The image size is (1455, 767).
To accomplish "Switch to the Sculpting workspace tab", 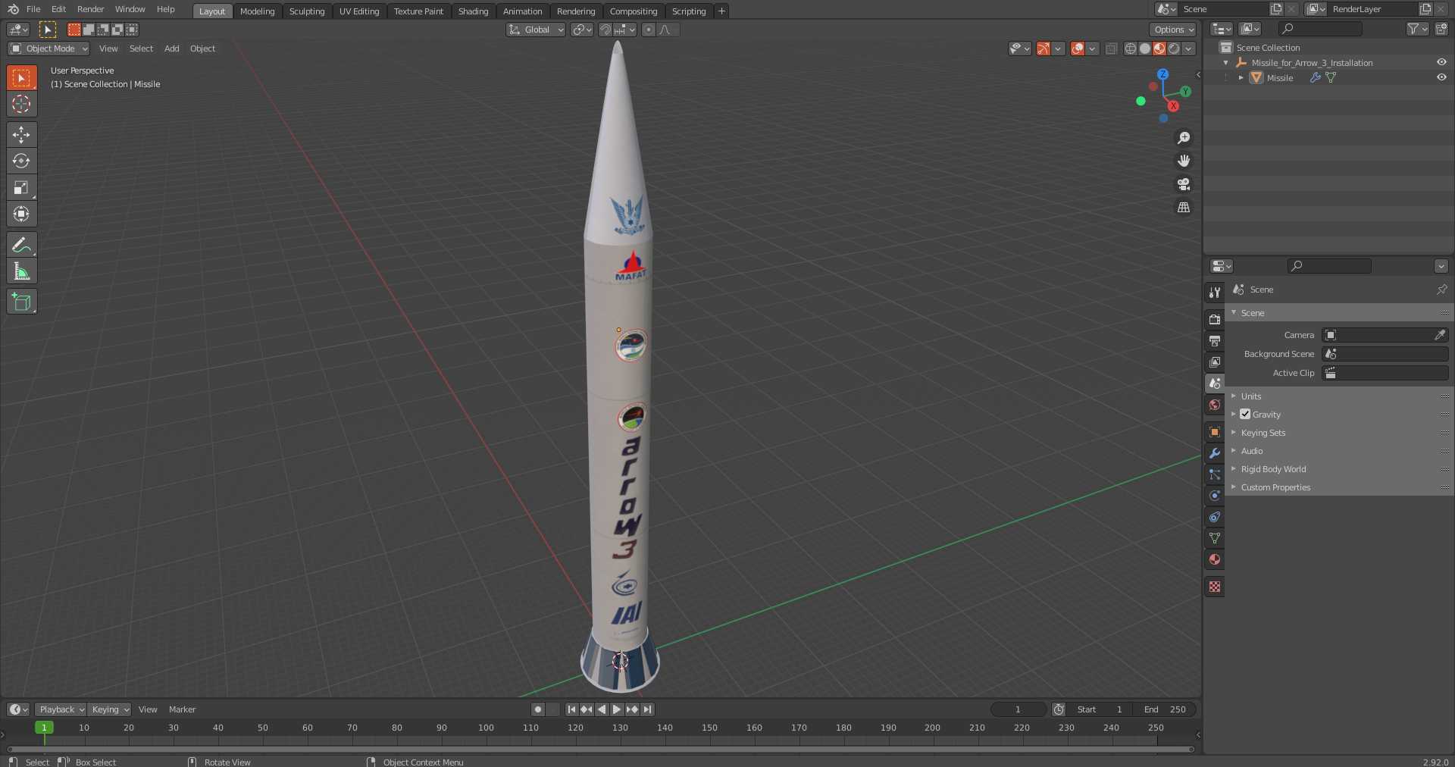I will tap(307, 11).
